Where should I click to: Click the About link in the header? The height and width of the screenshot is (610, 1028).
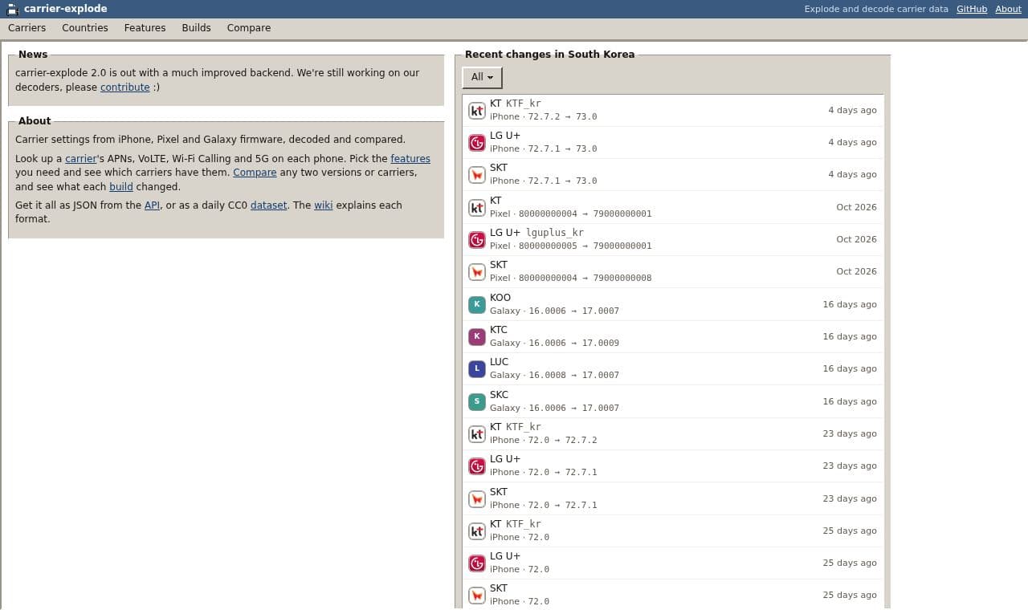point(1009,9)
